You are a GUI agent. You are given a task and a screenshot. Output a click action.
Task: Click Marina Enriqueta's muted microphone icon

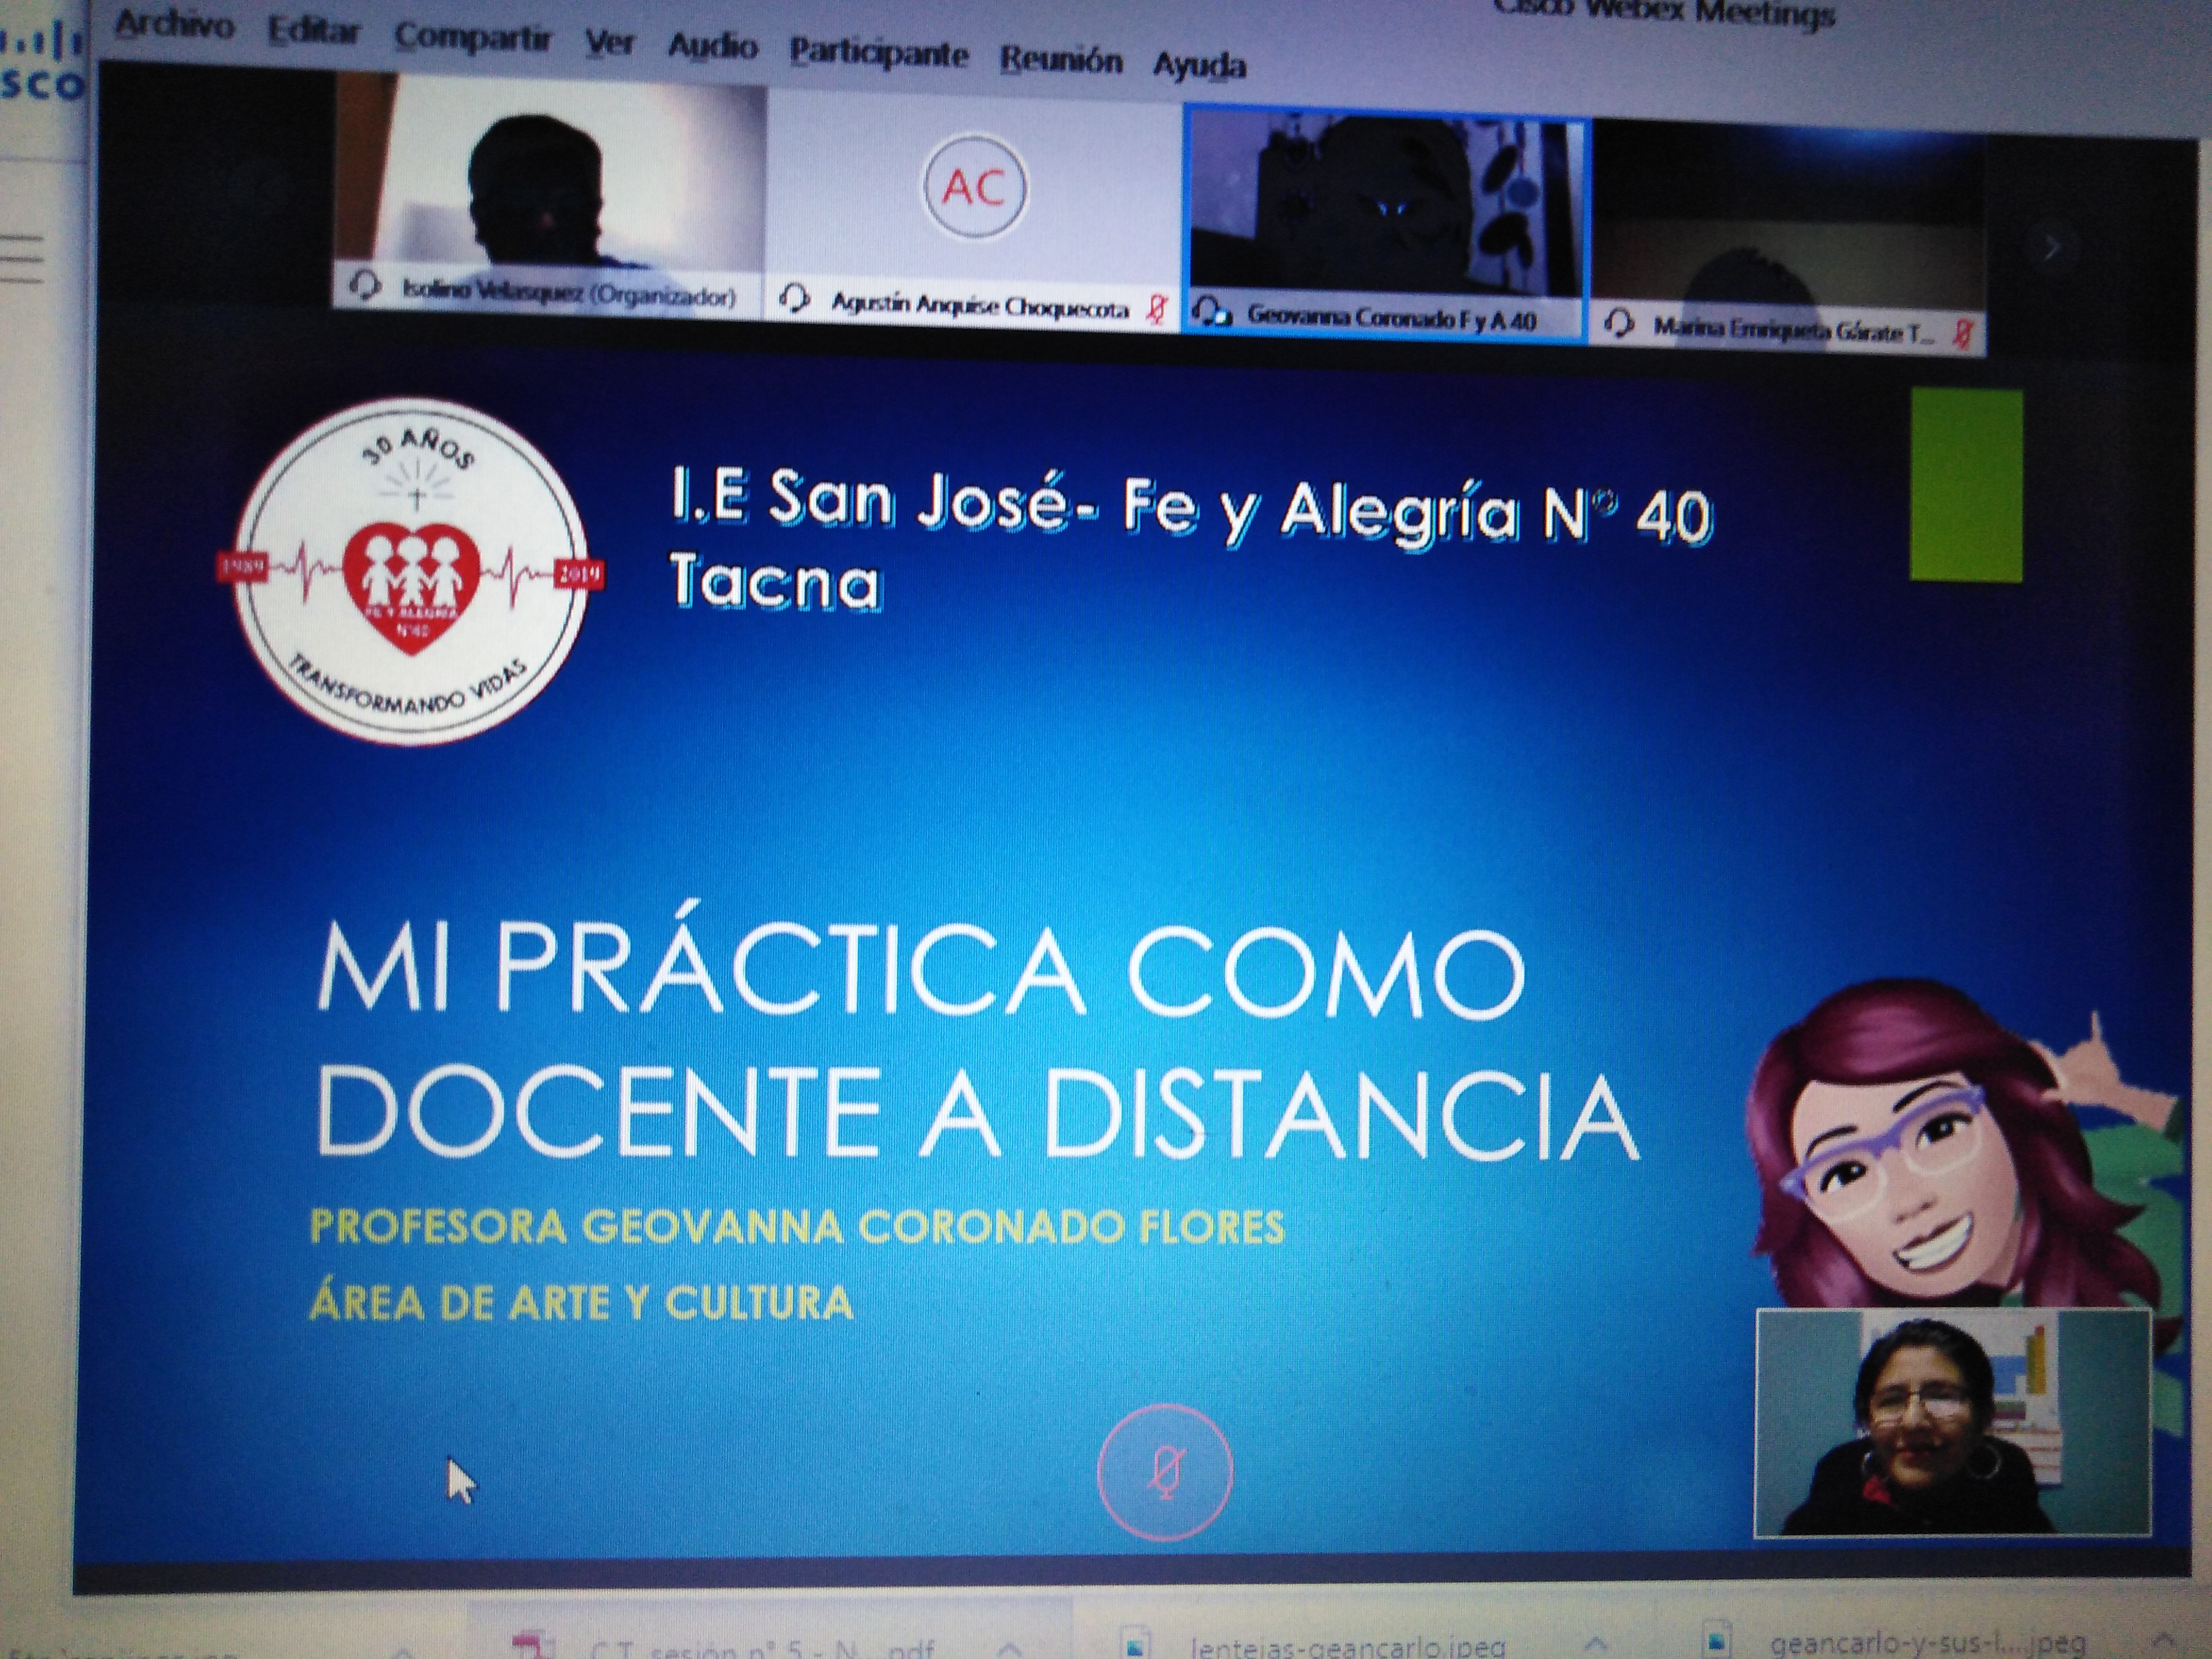click(1962, 333)
